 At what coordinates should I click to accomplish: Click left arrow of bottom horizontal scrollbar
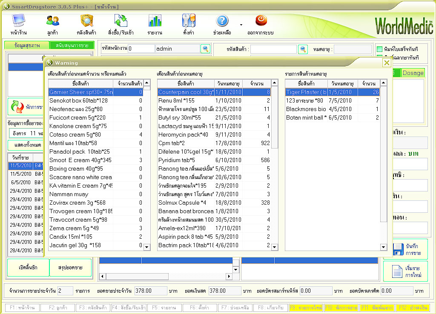102,276
